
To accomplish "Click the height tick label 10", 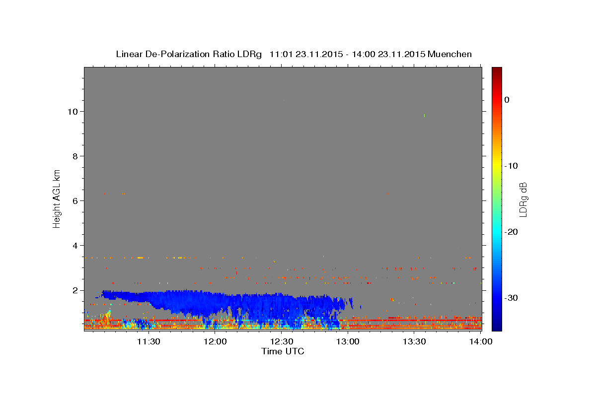I will (x=74, y=112).
